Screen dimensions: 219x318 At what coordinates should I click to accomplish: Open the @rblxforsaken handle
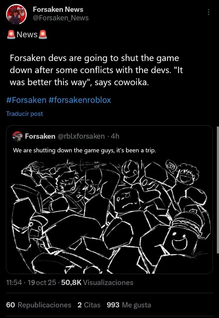81,136
